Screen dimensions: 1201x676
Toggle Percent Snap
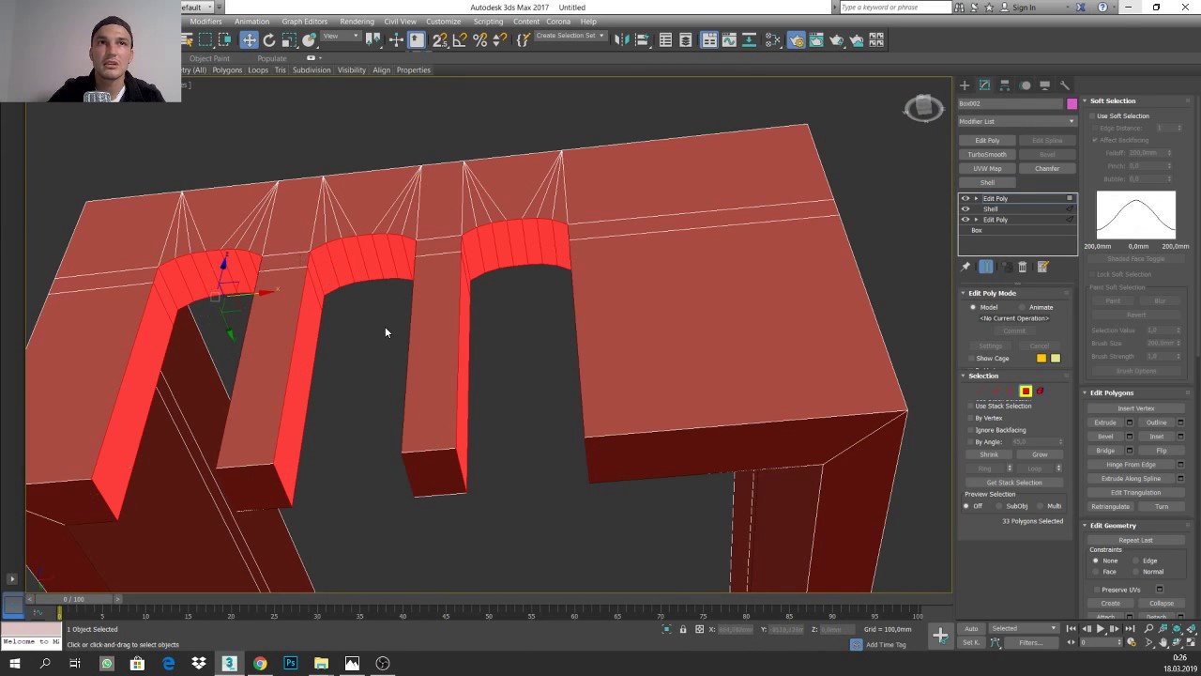(479, 39)
